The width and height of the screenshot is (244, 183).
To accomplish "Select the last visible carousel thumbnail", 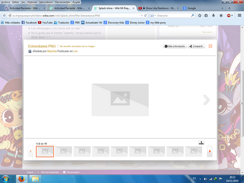I will pyautogui.click(x=194, y=151).
